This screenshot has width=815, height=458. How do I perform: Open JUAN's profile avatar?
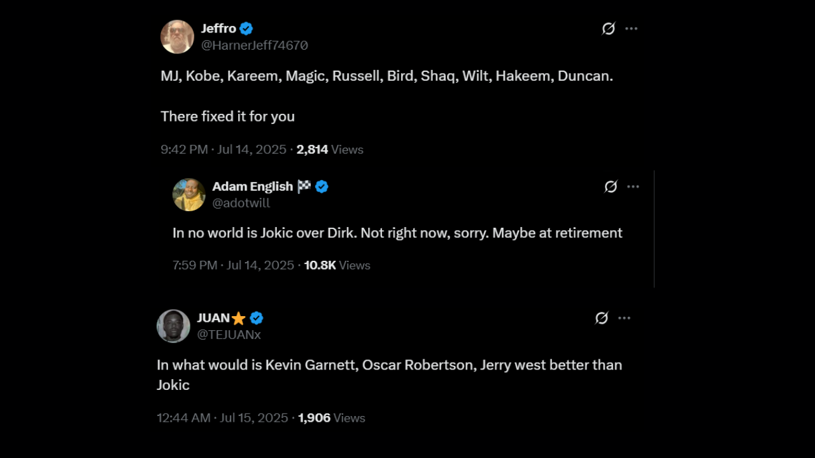point(173,326)
